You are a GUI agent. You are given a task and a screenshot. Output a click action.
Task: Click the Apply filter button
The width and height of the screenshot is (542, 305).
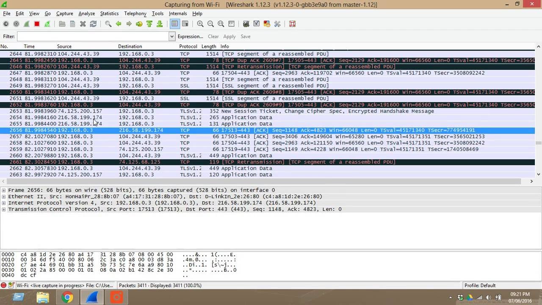click(x=230, y=36)
